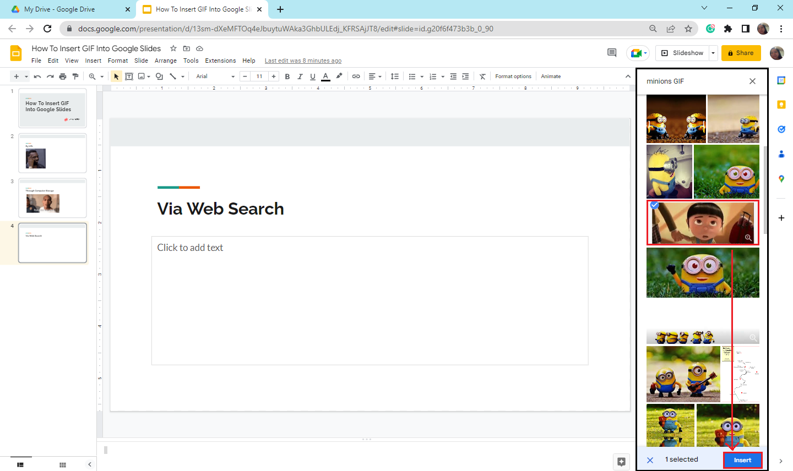The width and height of the screenshot is (793, 471).
Task: Open the Slideshow options dropdown arrow
Action: [713, 53]
